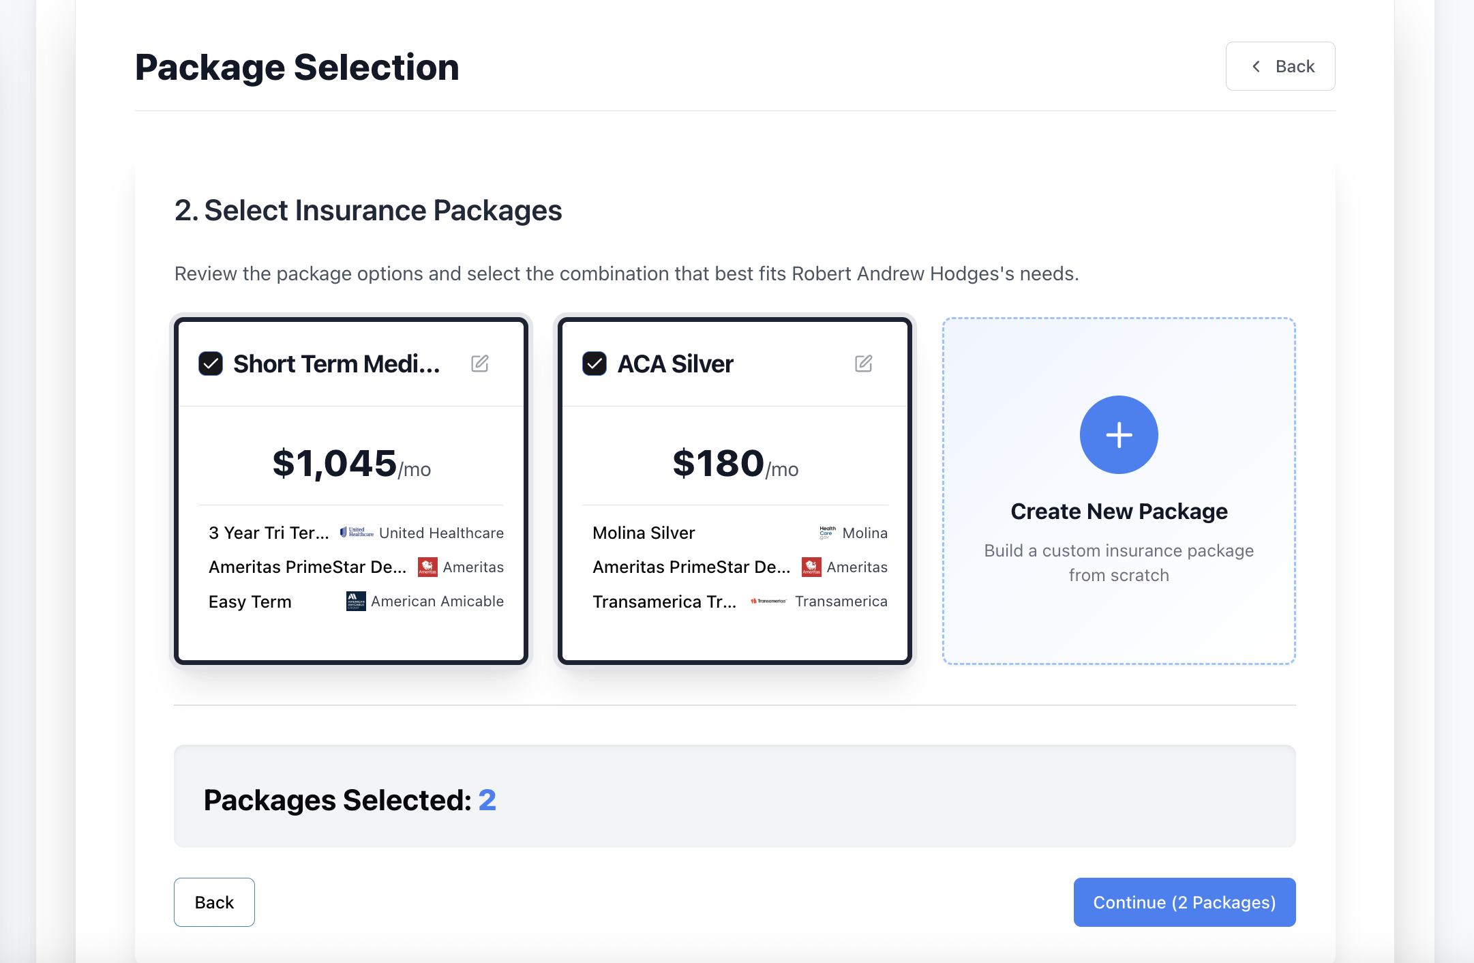
Task: Edit the Short Term Medical package
Action: 480,364
